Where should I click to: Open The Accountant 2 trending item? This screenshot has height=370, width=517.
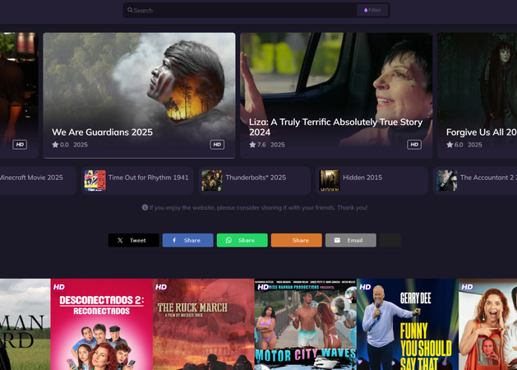[475, 180]
